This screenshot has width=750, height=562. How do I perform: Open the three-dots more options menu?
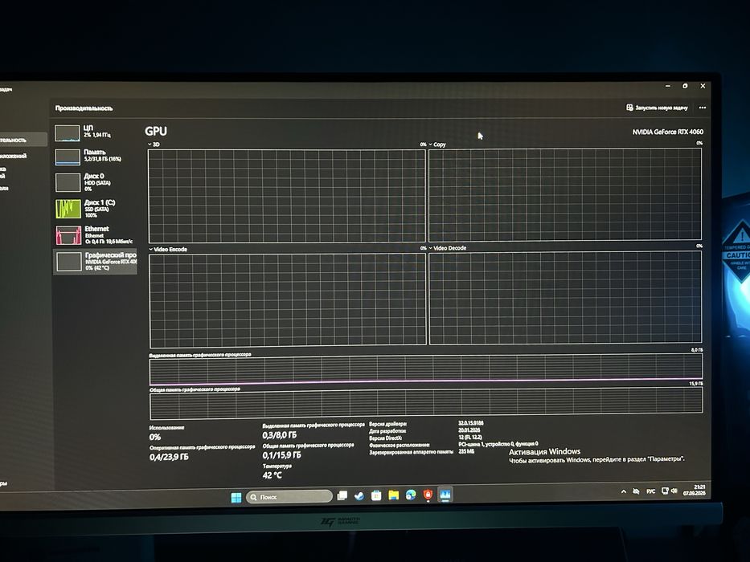(x=702, y=108)
